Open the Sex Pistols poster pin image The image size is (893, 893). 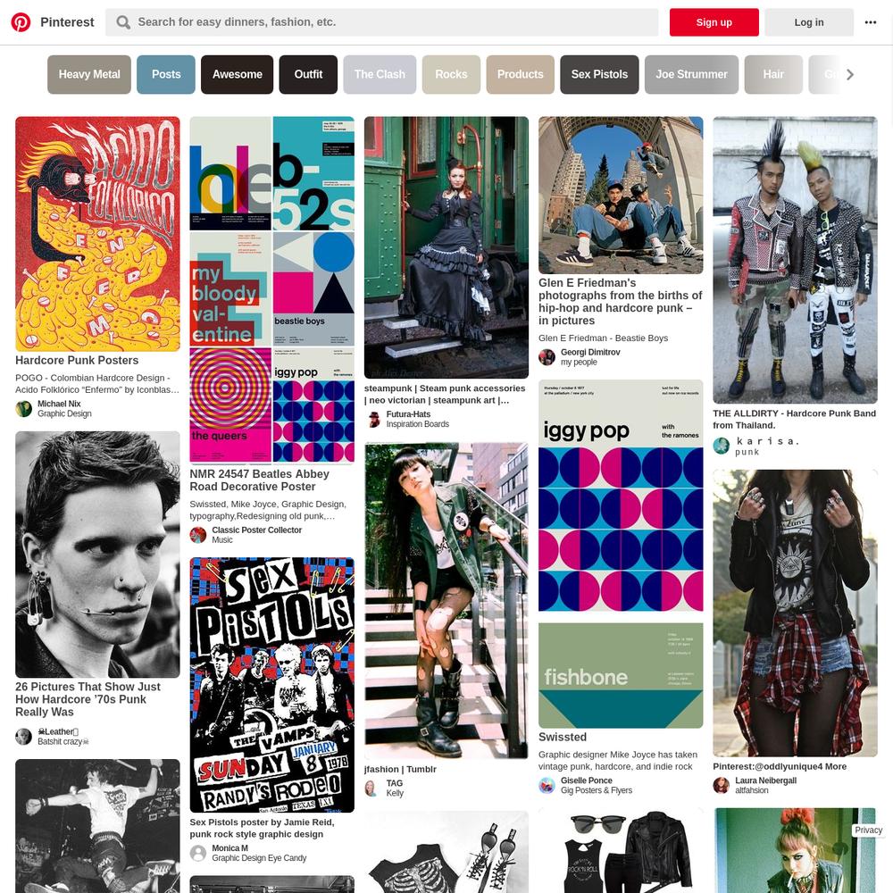pos(271,685)
